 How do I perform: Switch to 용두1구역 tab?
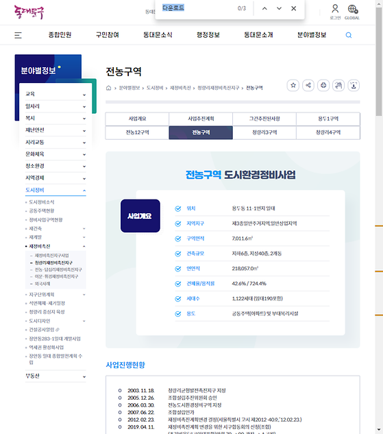coord(328,119)
